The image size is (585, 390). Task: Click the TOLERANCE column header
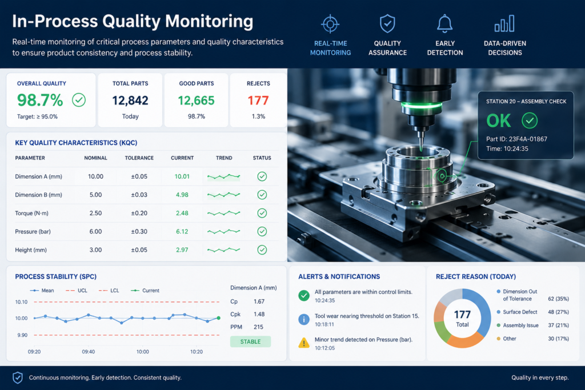pyautogui.click(x=139, y=158)
